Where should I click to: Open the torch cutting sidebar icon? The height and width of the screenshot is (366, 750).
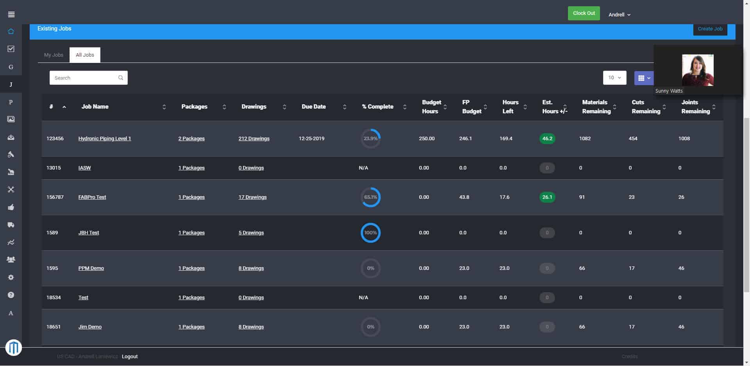point(11,155)
